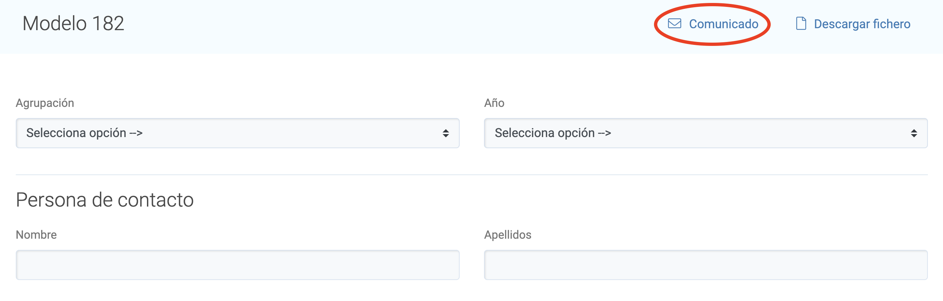The width and height of the screenshot is (943, 301).
Task: Click the file icon beside Descargar fichero
Action: coord(801,24)
